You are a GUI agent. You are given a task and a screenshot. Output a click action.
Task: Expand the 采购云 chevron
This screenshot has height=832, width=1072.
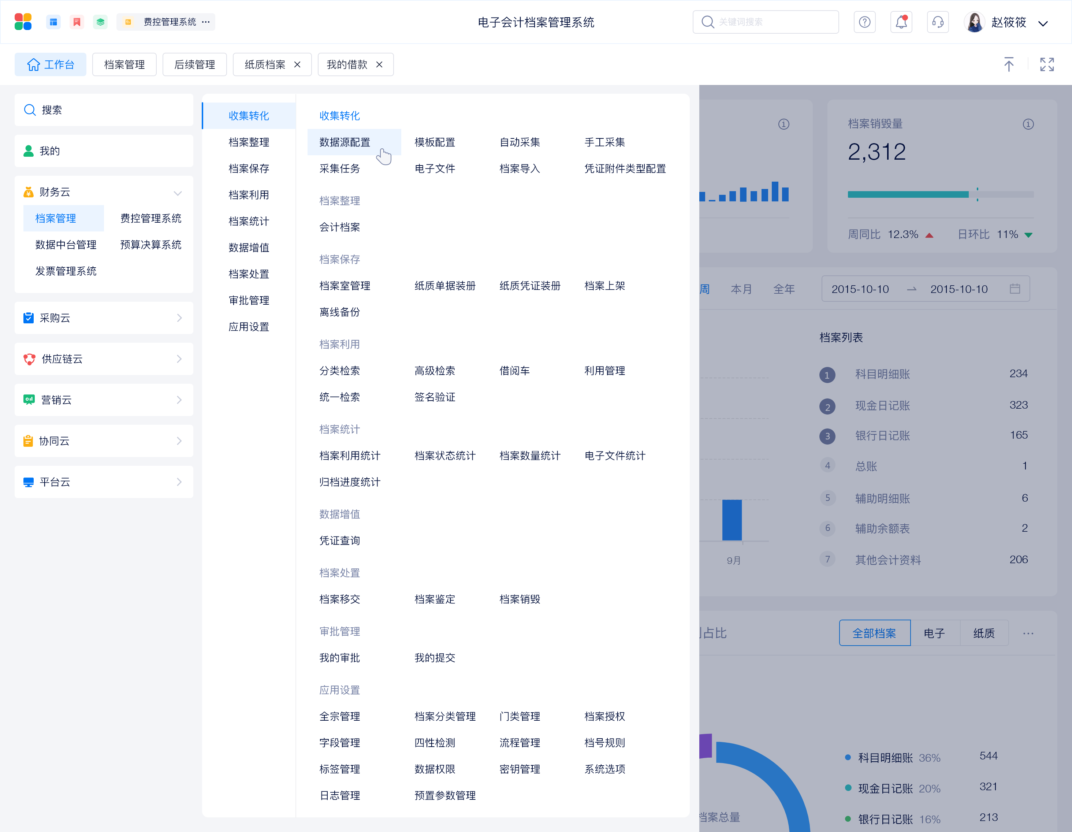tap(179, 317)
